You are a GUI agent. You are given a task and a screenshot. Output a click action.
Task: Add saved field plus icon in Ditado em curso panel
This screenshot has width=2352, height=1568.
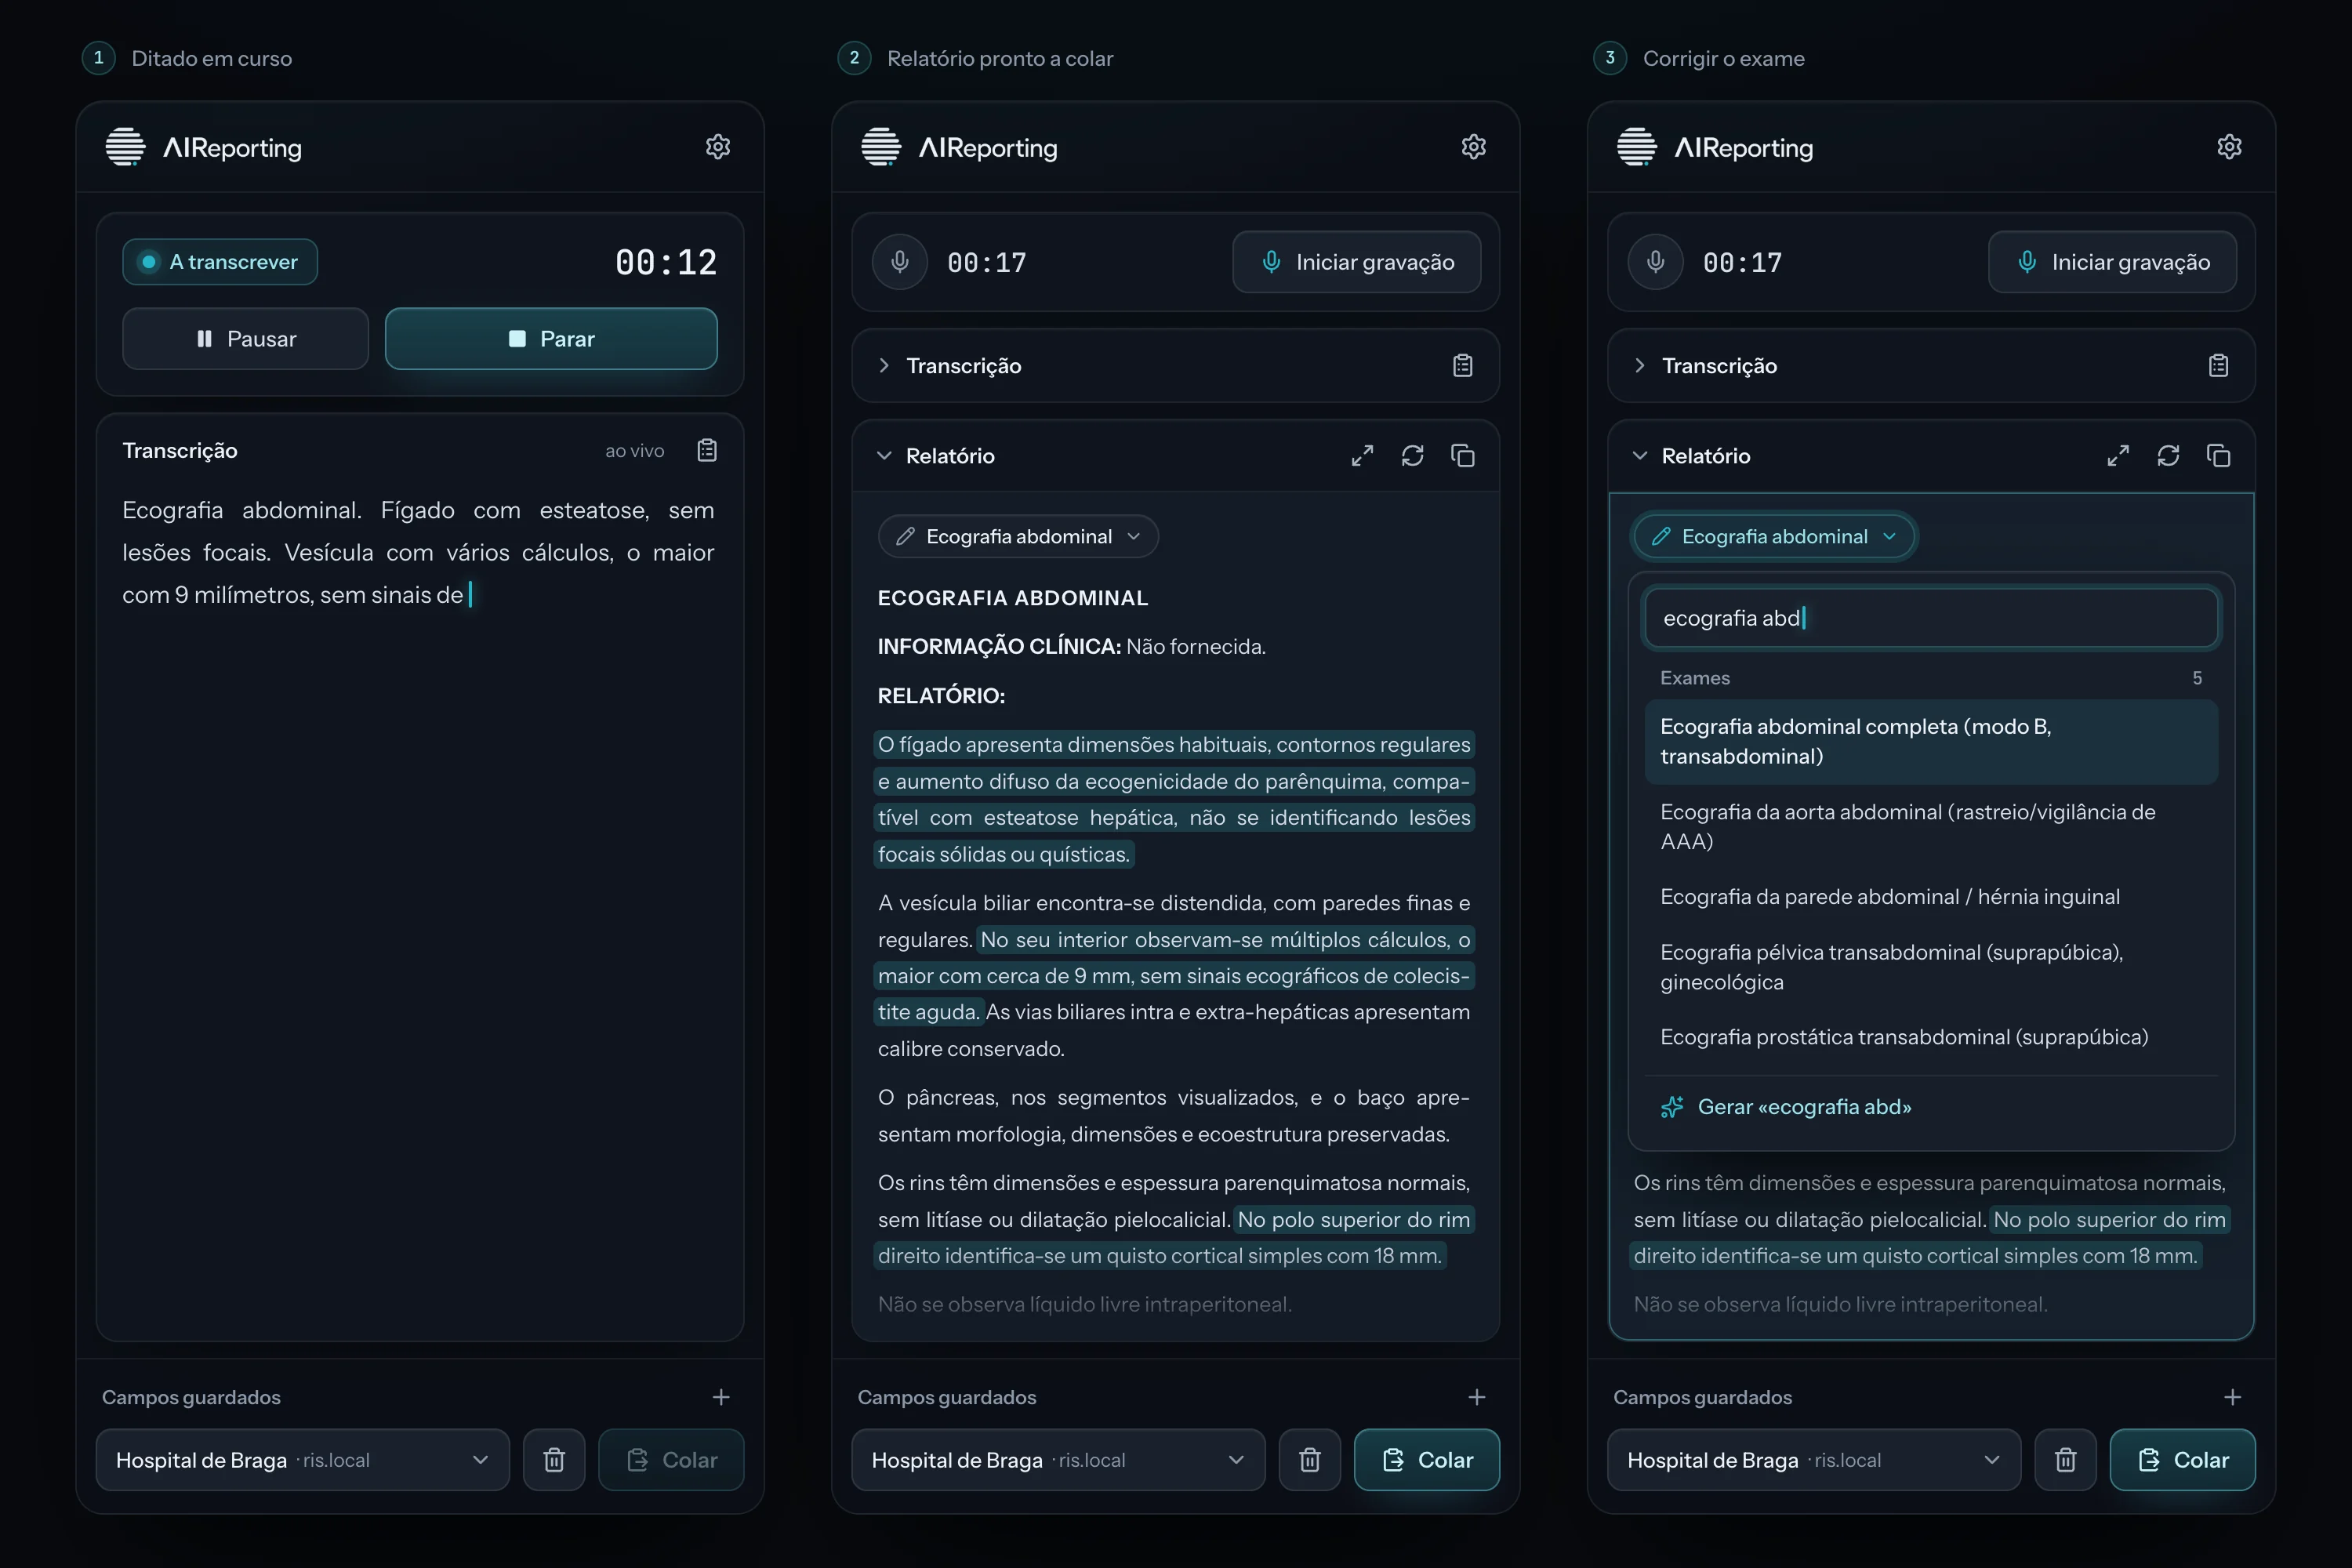[721, 1397]
